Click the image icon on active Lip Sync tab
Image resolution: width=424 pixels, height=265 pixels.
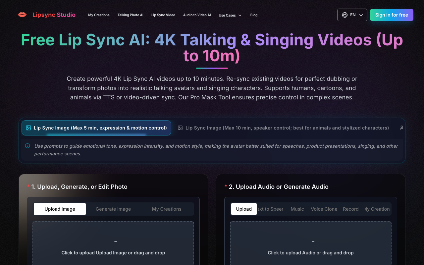[28, 128]
